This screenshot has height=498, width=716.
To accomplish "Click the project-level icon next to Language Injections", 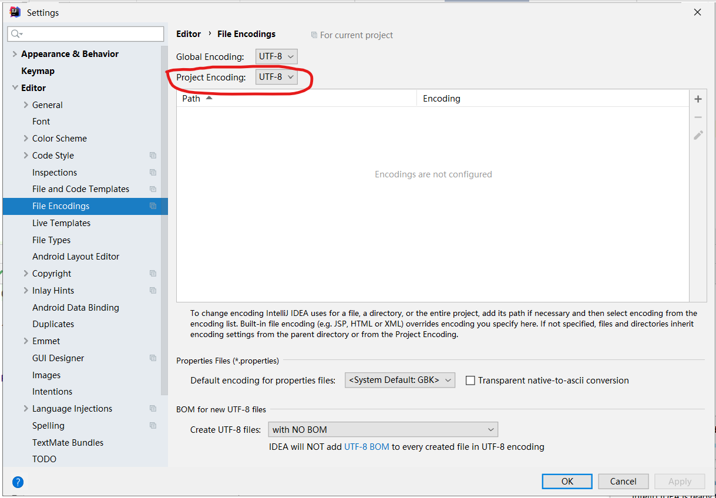I will [x=153, y=409].
